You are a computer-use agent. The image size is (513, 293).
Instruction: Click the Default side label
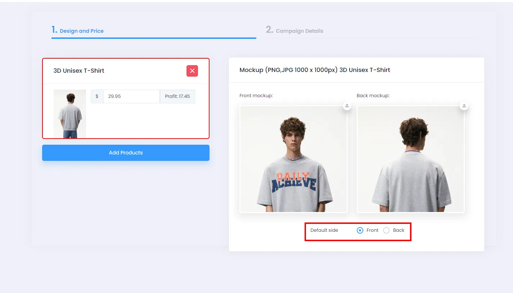point(324,230)
